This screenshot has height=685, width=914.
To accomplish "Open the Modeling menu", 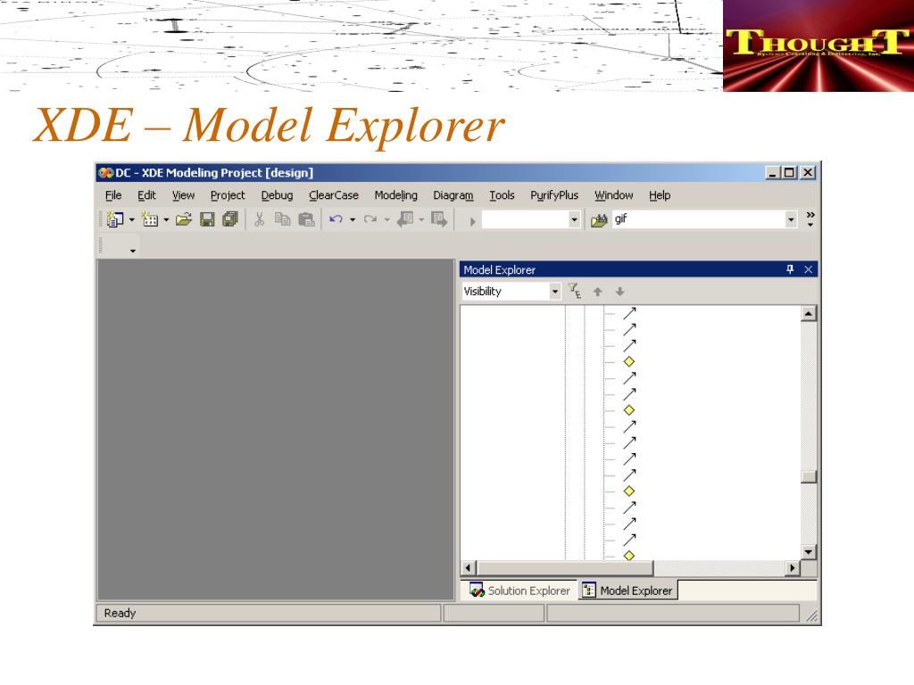I will click(395, 195).
